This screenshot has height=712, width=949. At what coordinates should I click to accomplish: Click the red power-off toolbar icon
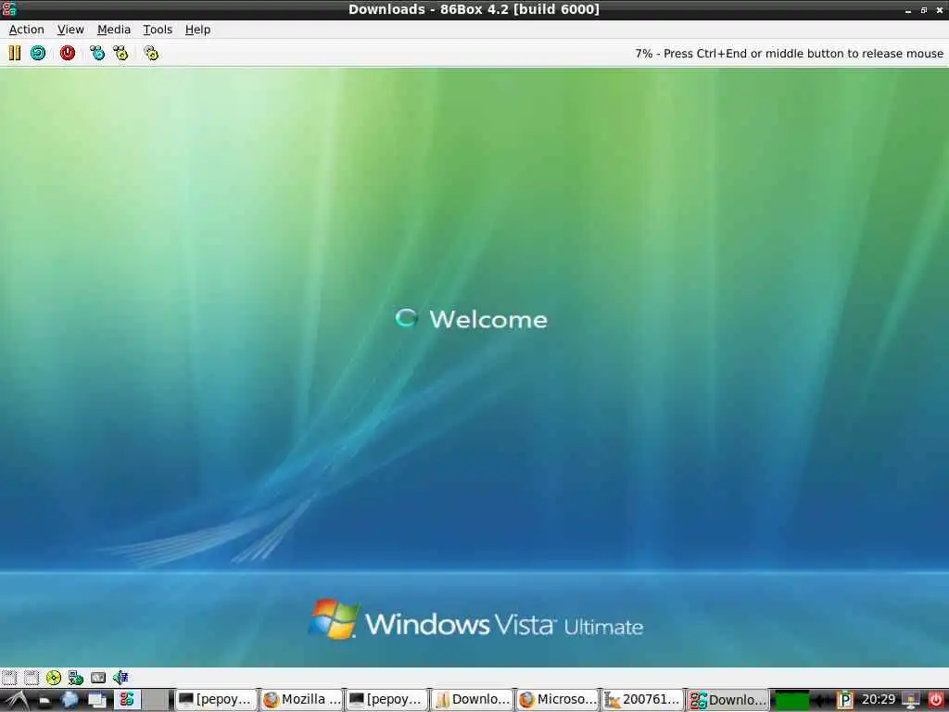point(67,53)
